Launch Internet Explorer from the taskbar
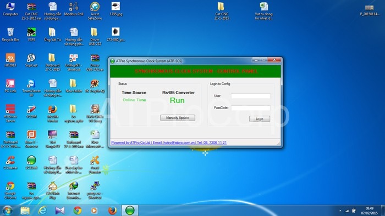385x216 pixels. point(42,211)
